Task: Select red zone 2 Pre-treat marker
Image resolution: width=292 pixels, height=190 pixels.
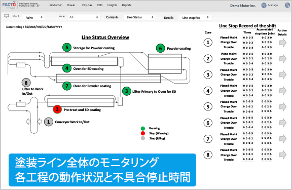Action: [57, 109]
